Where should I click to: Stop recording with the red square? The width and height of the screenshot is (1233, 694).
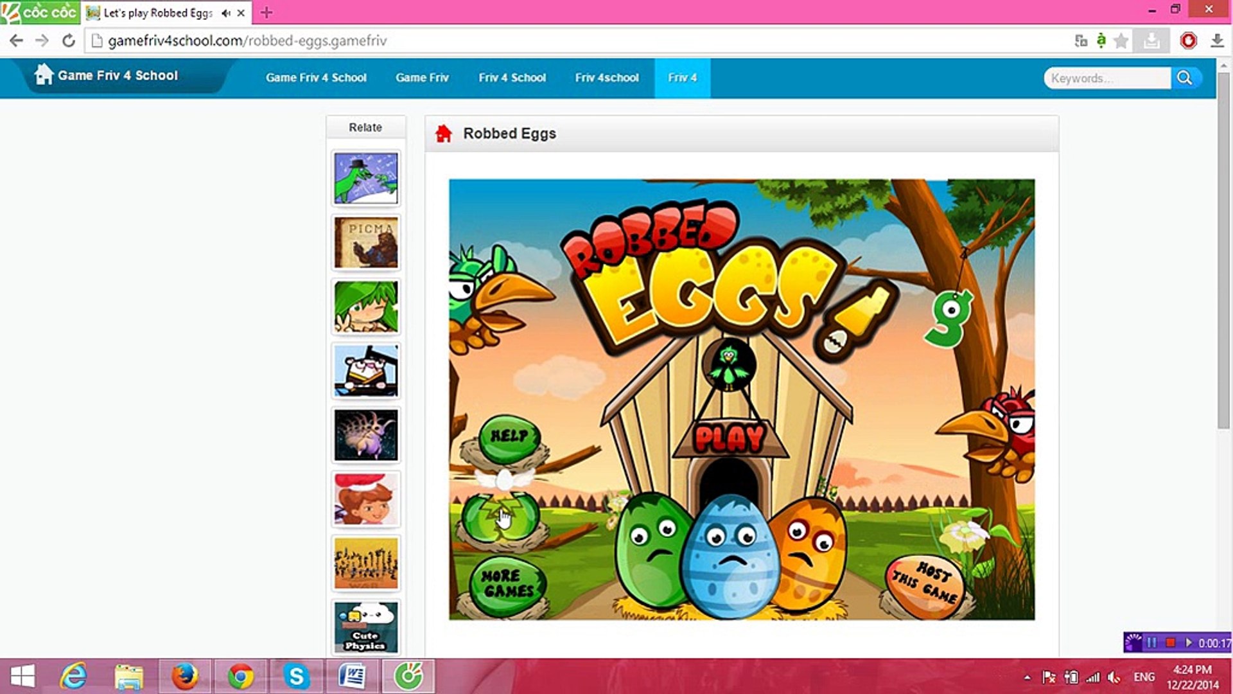pyautogui.click(x=1170, y=643)
